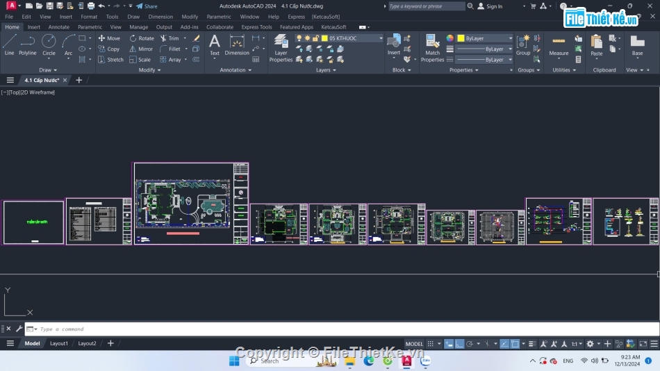Expand the Layers panel
The image size is (660, 371).
tap(326, 70)
